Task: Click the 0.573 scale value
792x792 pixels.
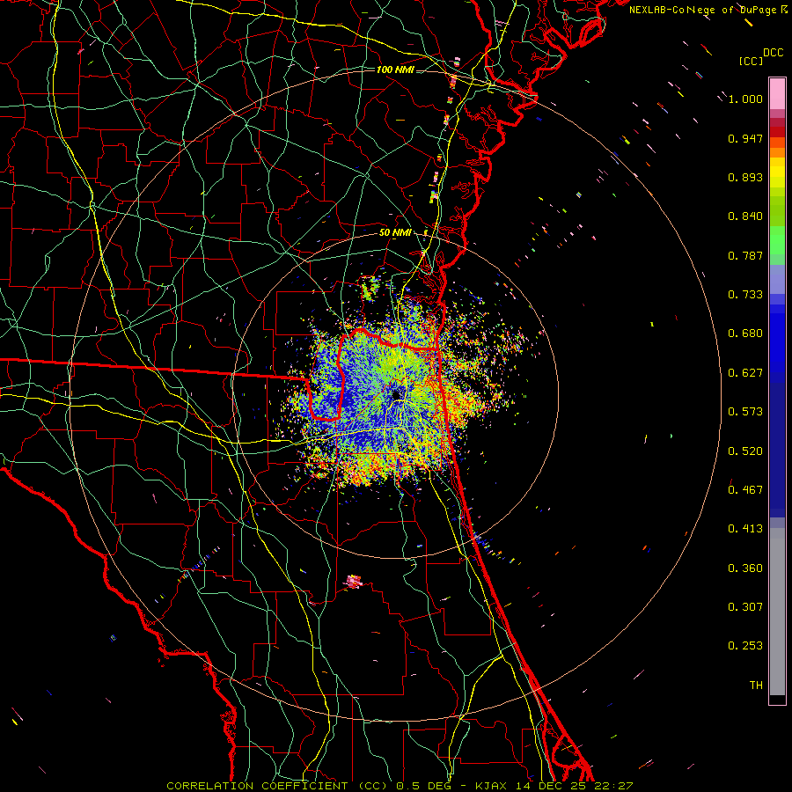Action: (x=745, y=412)
